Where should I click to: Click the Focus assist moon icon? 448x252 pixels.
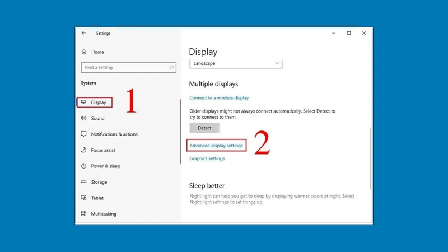84,150
